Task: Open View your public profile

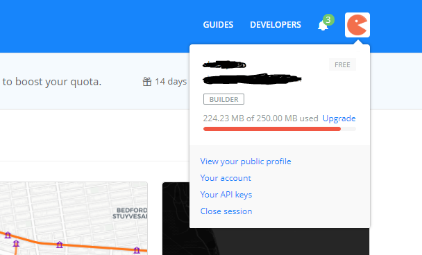Action: click(x=246, y=161)
